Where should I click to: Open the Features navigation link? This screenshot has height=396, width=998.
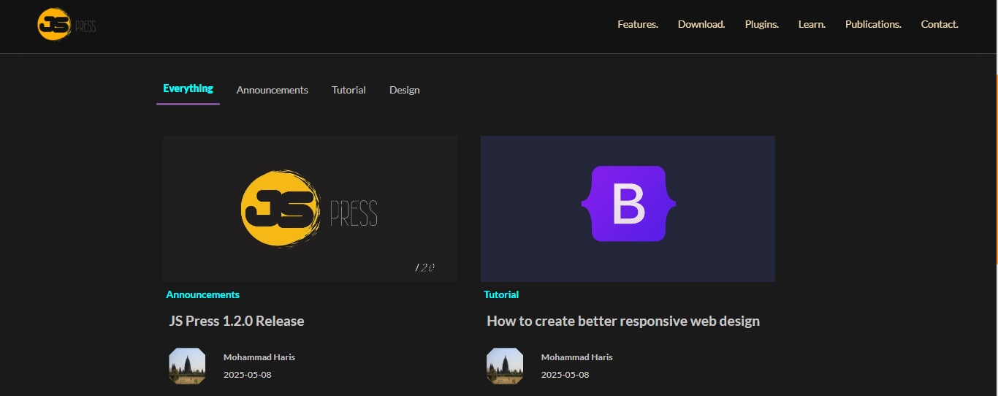point(637,24)
